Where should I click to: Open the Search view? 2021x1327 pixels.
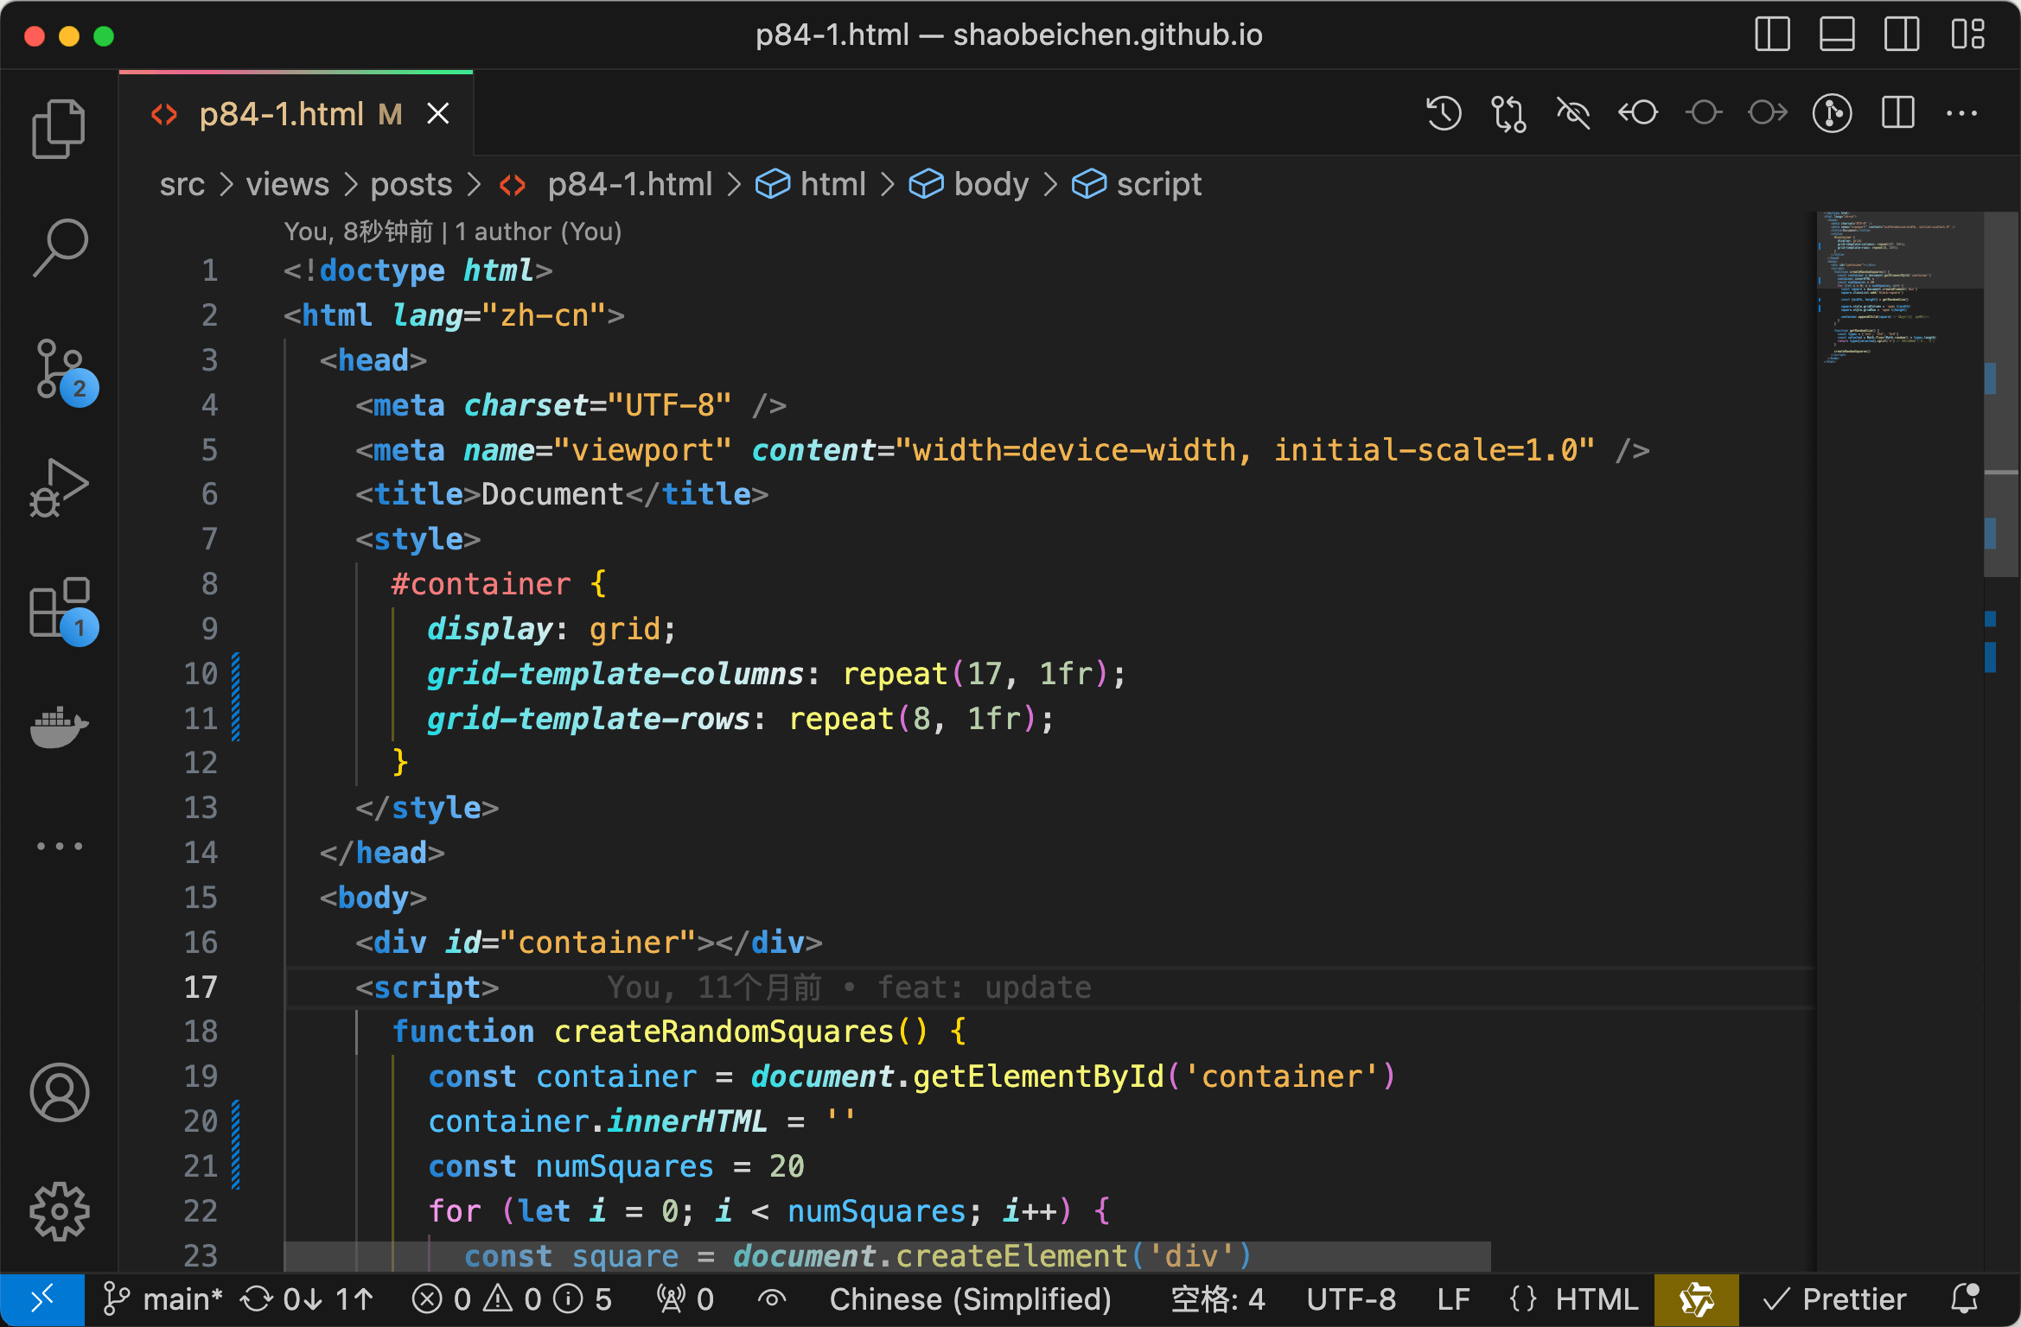point(58,248)
